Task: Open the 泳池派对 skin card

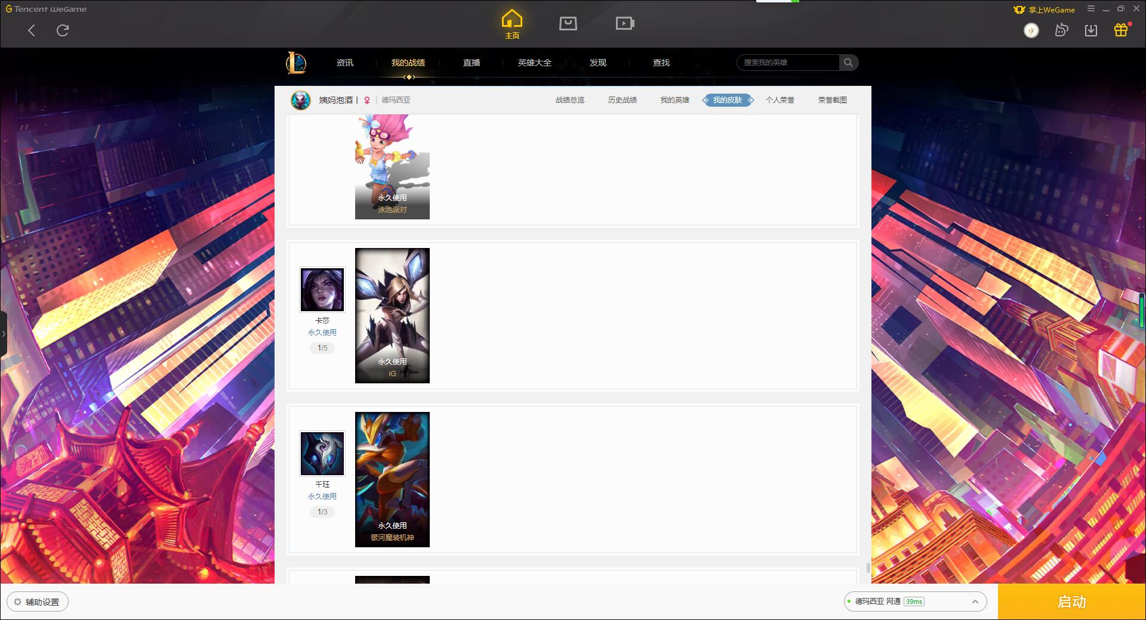Action: click(x=392, y=167)
